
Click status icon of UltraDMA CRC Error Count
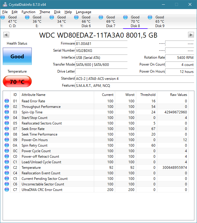(x=7, y=189)
